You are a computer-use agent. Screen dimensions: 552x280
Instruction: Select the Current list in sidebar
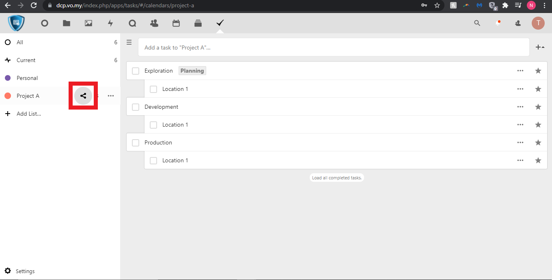point(26,60)
